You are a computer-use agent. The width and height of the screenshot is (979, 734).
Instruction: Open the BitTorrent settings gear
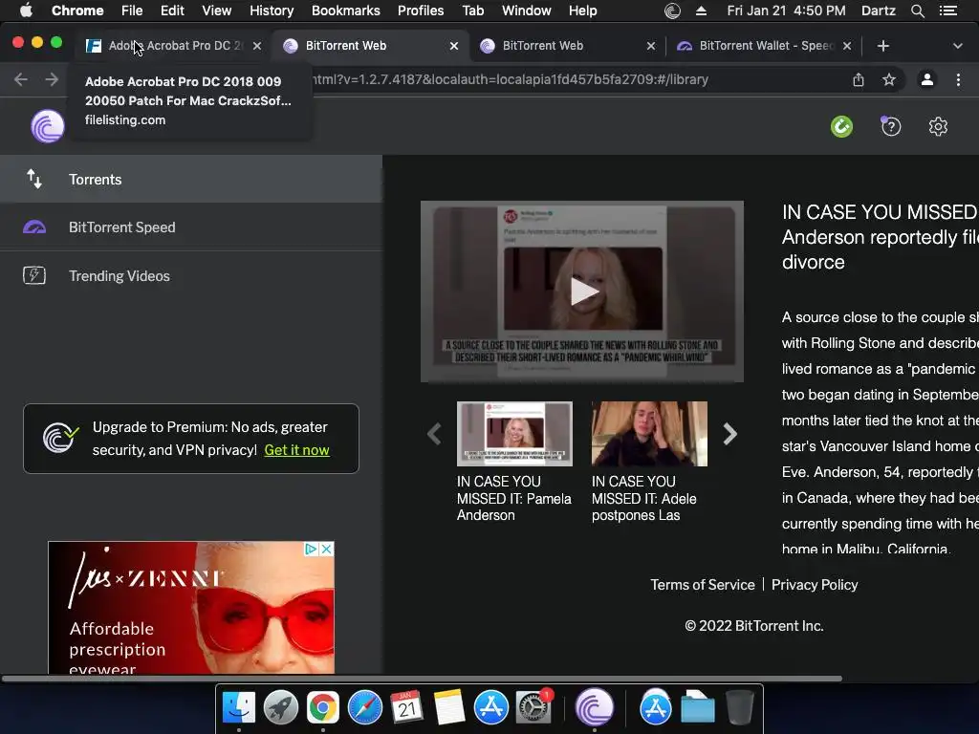click(938, 127)
